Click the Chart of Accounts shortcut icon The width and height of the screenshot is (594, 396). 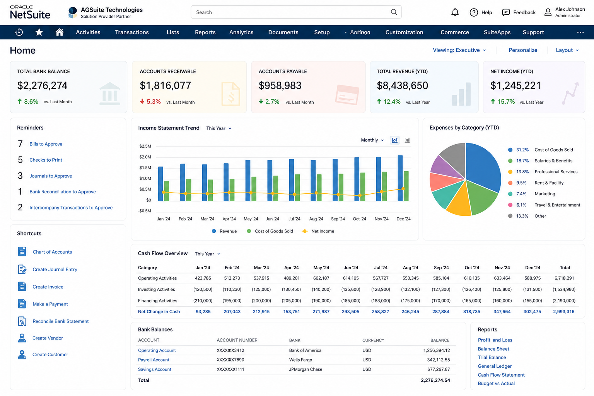[22, 252]
